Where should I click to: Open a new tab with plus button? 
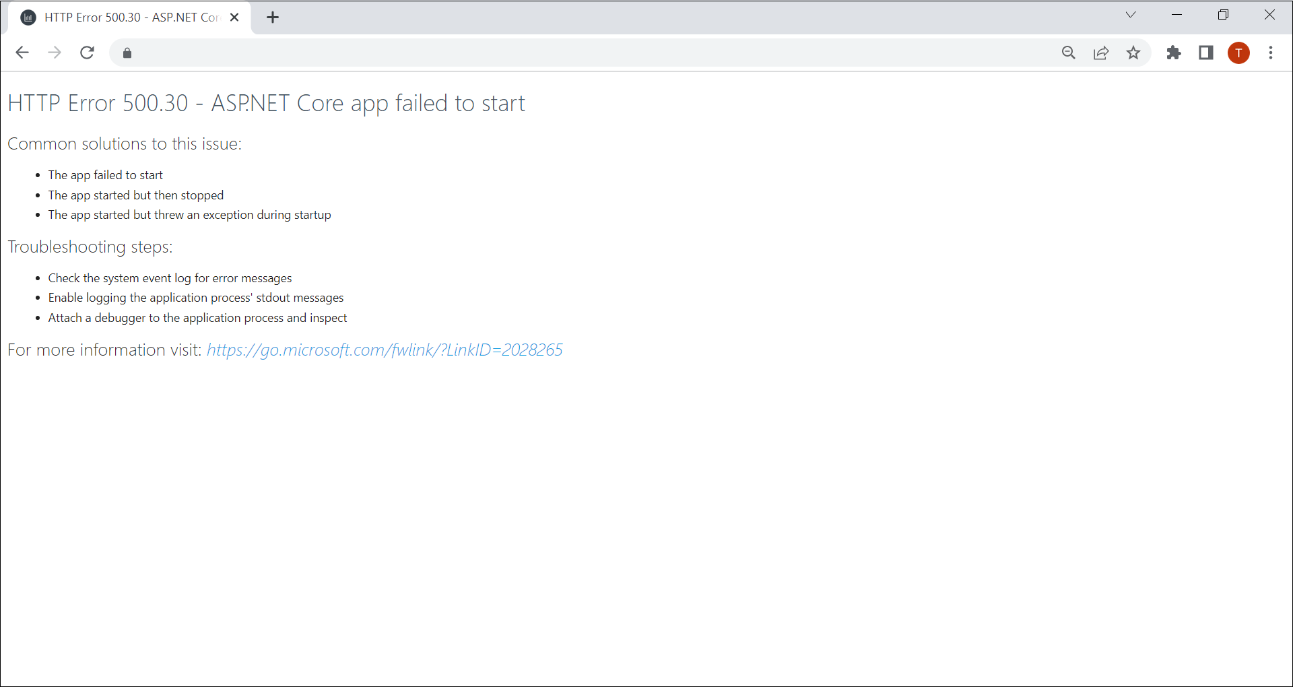(x=273, y=18)
